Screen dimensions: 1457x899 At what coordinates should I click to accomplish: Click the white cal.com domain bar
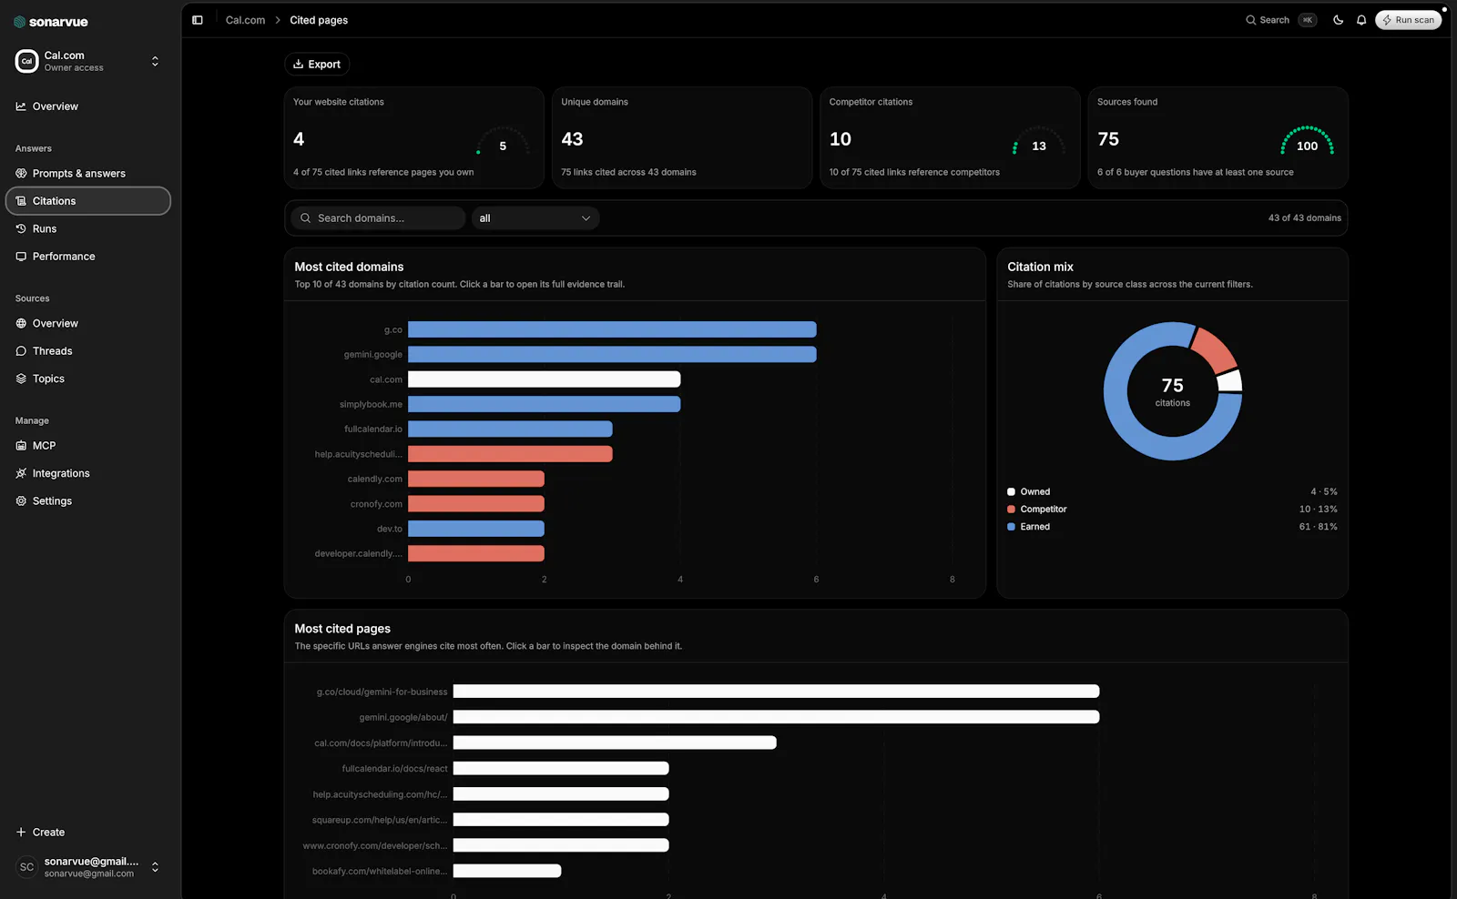[544, 379]
